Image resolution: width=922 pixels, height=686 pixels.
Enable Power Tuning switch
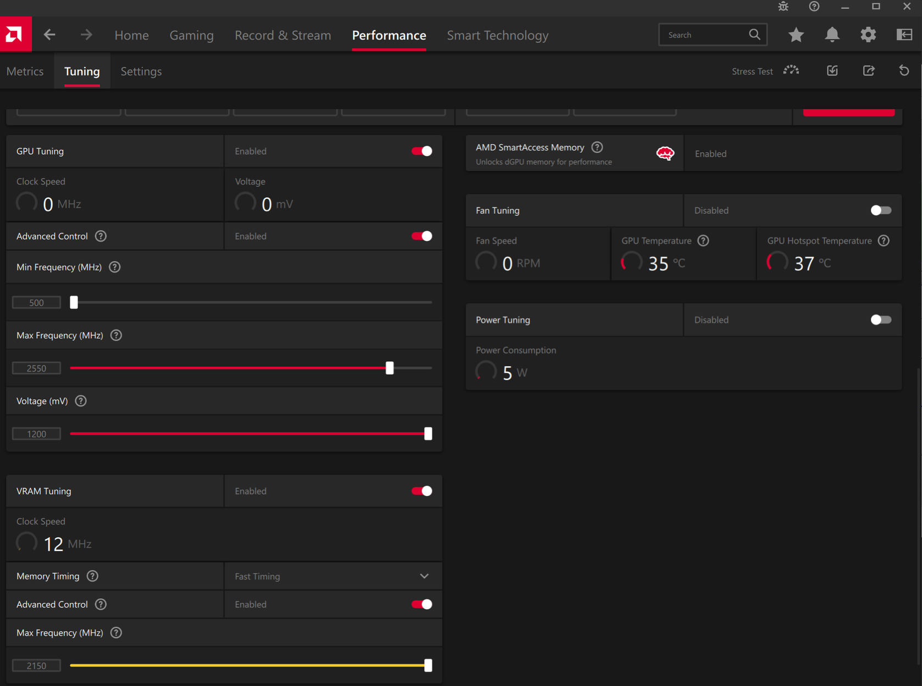[881, 320]
